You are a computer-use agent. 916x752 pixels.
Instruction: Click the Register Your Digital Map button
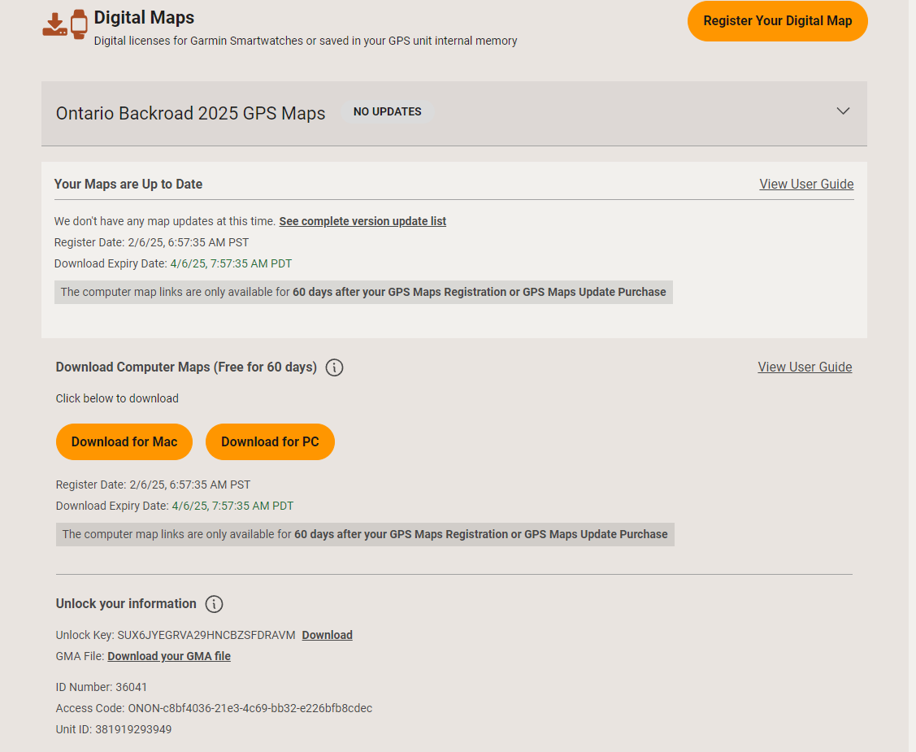coord(778,21)
